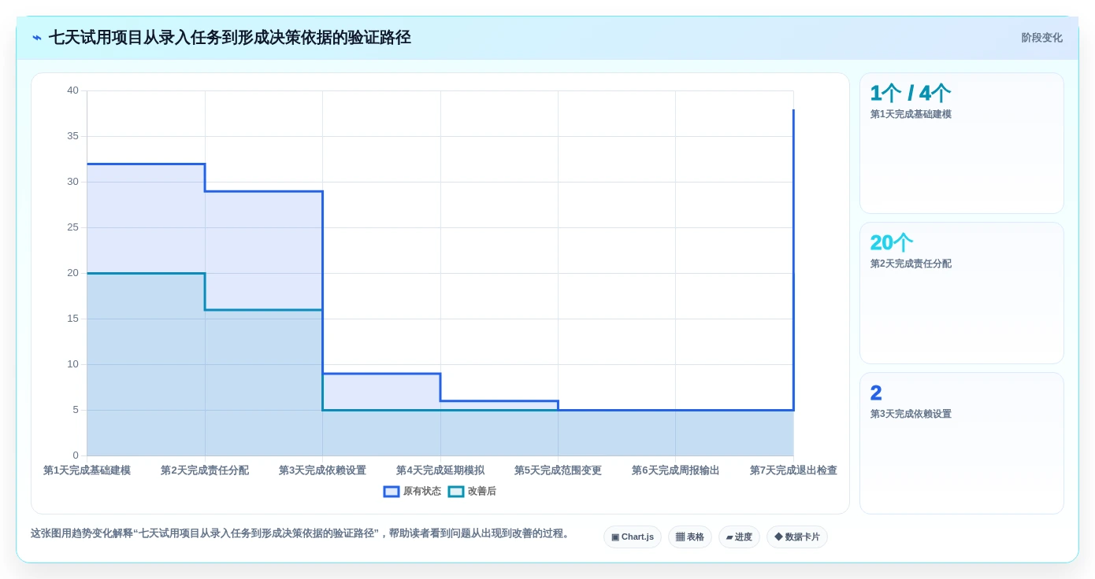Select the 表格 tag chip
Viewport: 1095px width, 579px height.
click(x=690, y=537)
